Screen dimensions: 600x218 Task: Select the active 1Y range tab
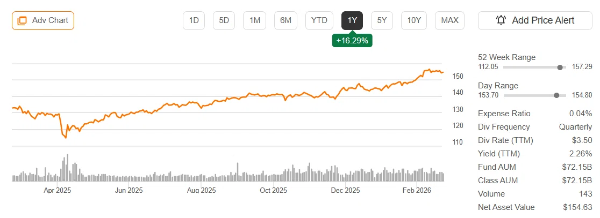click(x=352, y=20)
